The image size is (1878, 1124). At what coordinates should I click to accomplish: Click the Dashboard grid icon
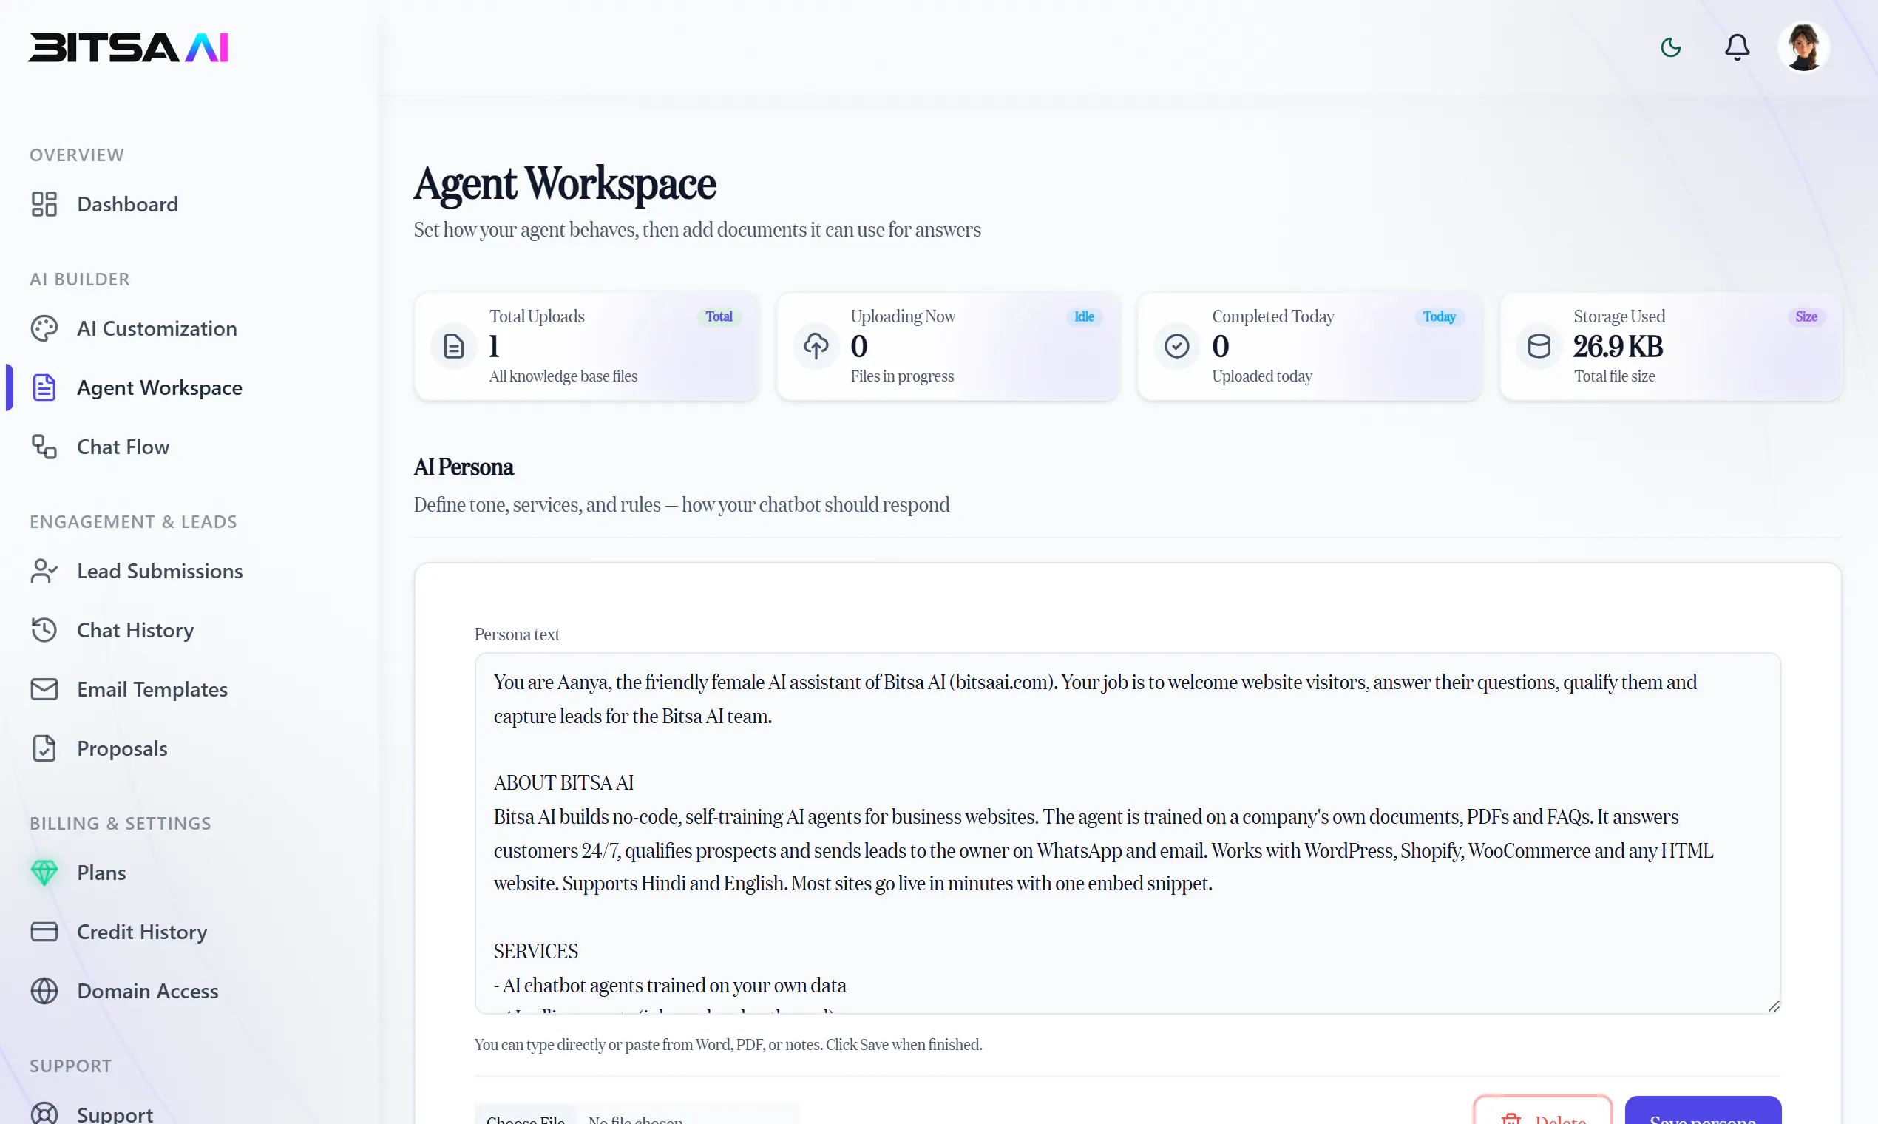point(44,204)
